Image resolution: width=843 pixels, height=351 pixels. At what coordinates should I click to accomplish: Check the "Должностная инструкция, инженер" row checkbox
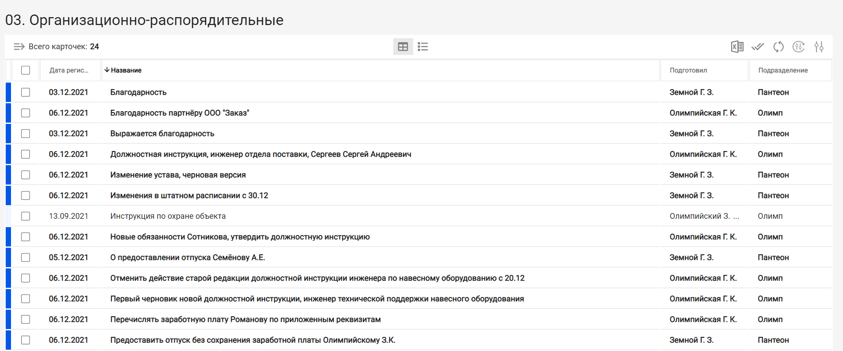coord(26,154)
